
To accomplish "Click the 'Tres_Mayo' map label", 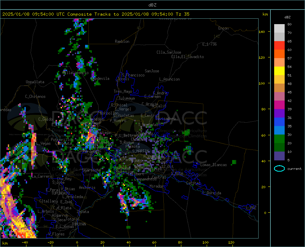I will 123,91.
